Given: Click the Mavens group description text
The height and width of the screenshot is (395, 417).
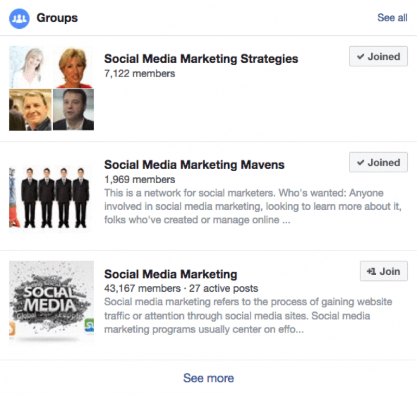Looking at the screenshot, I should (x=243, y=206).
